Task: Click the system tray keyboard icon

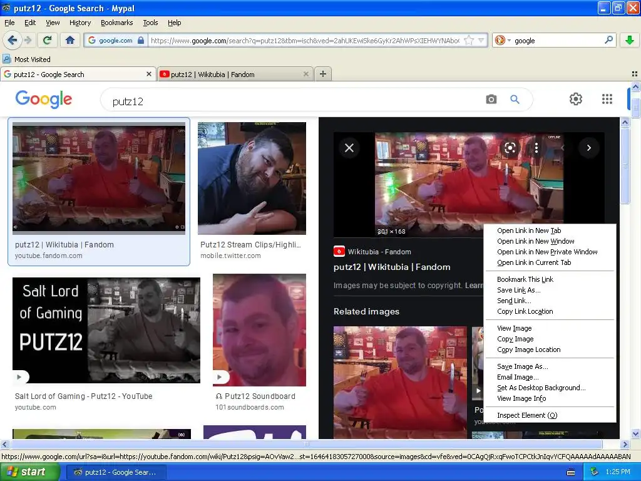Action: pyautogui.click(x=571, y=472)
